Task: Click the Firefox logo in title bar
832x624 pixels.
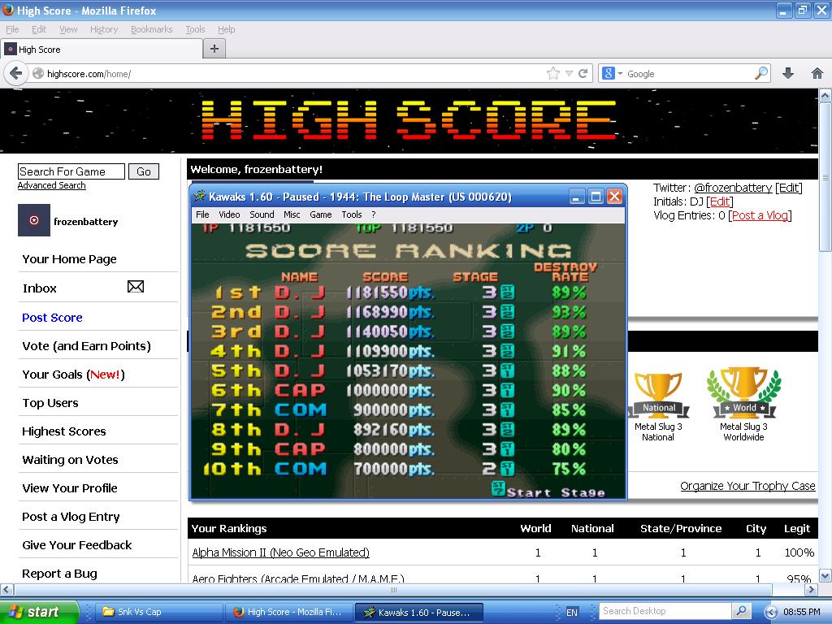Action: coord(8,10)
